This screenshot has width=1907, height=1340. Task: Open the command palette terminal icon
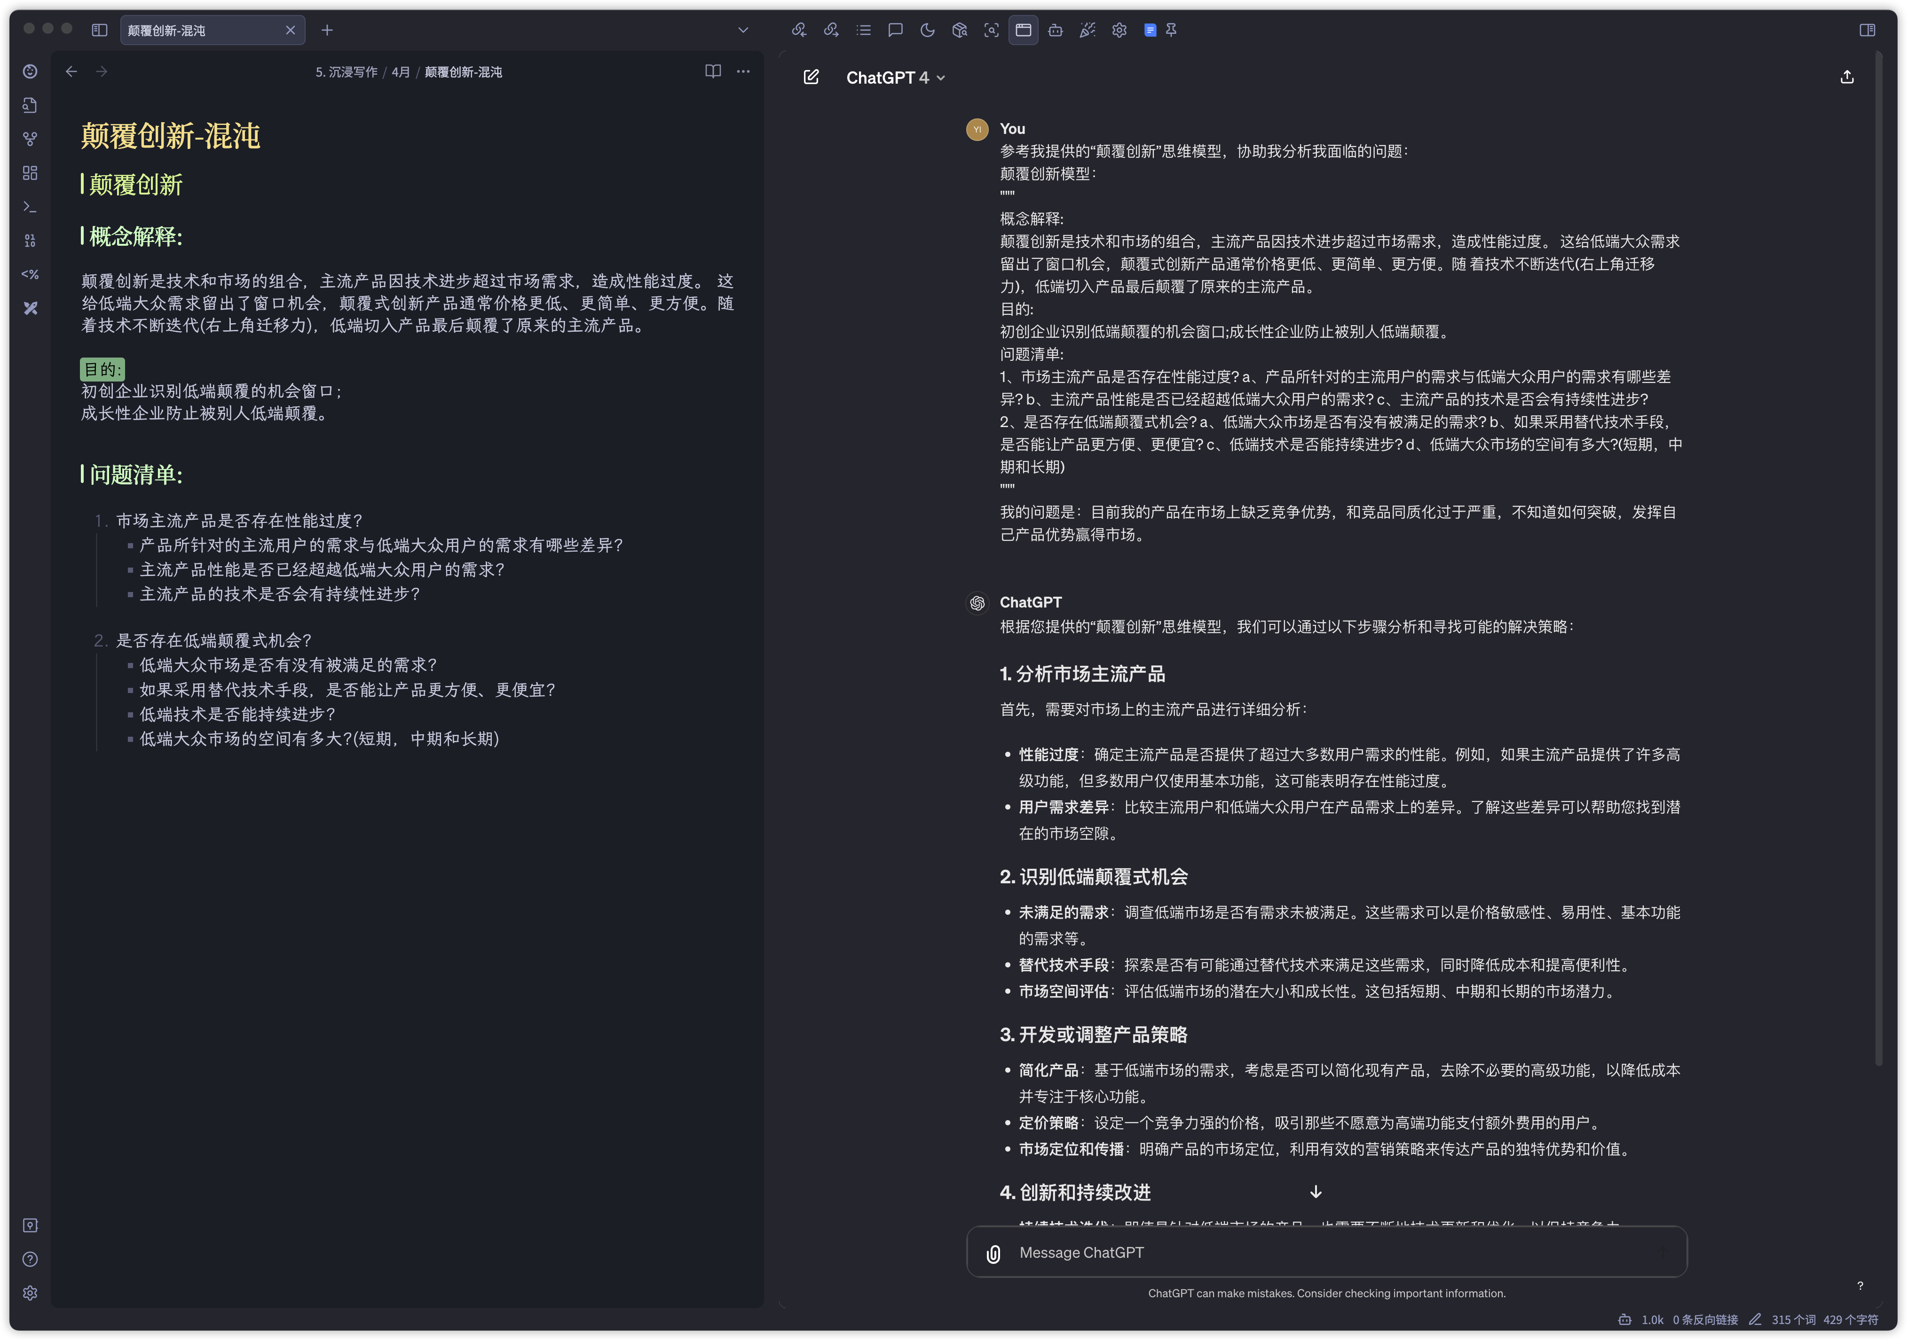[30, 207]
